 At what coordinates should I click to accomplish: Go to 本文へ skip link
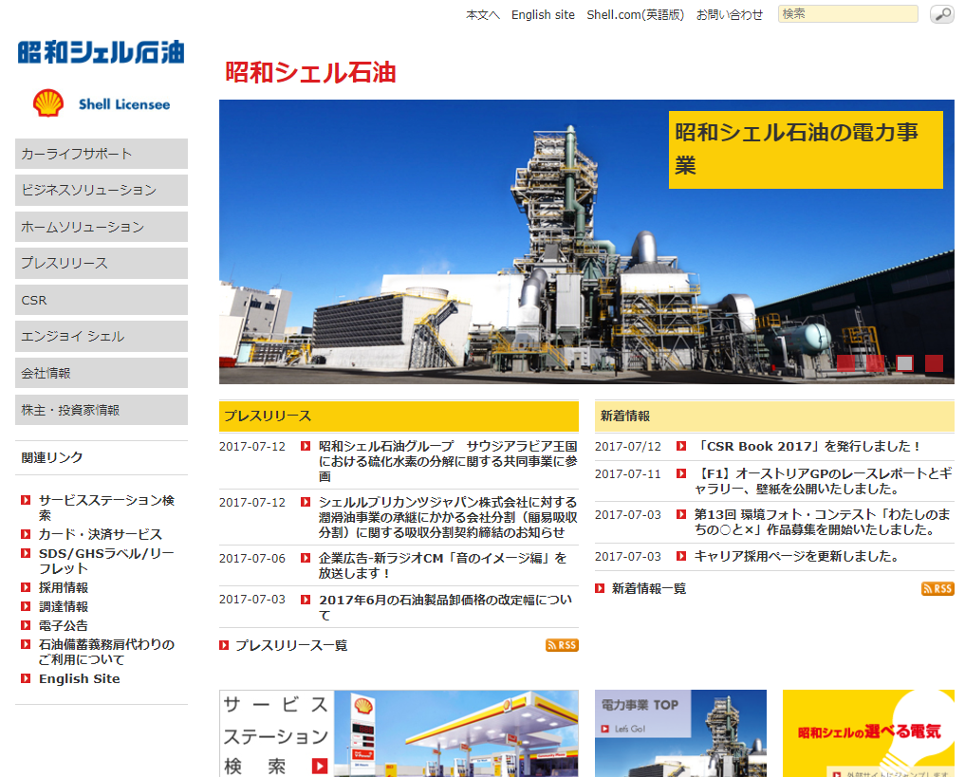(482, 15)
